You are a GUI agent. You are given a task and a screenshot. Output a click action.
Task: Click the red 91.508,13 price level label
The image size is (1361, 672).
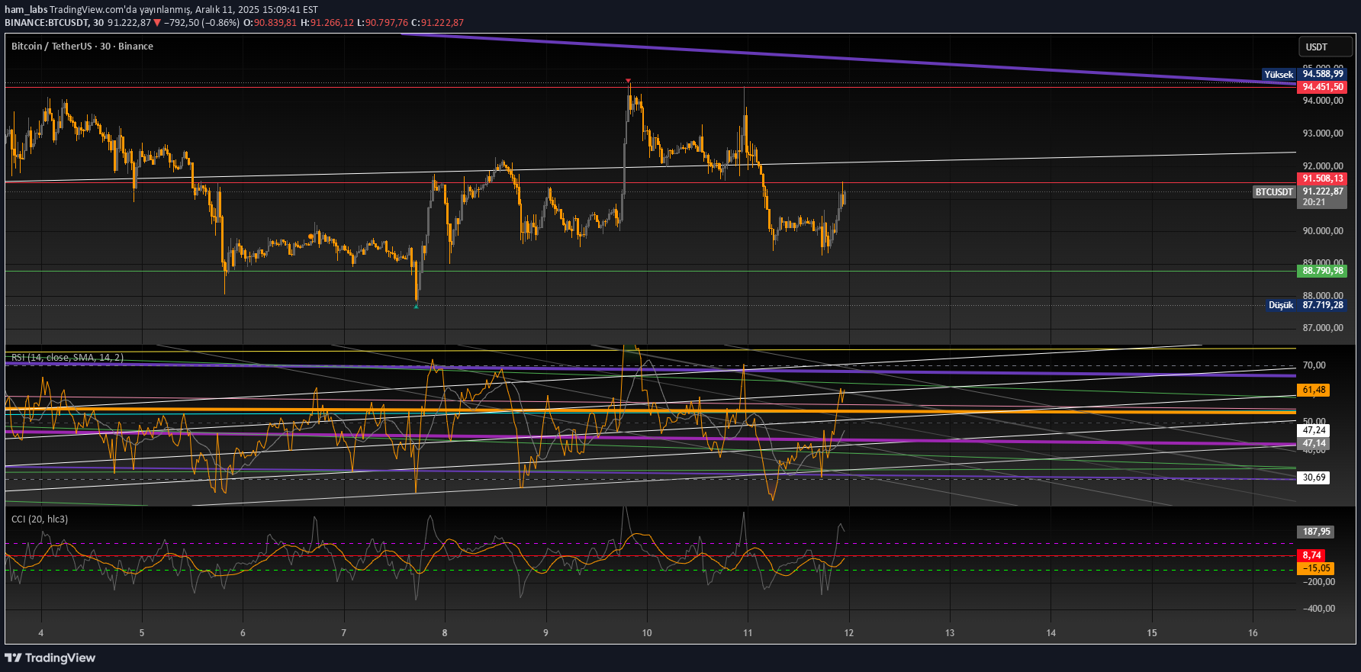(1322, 178)
